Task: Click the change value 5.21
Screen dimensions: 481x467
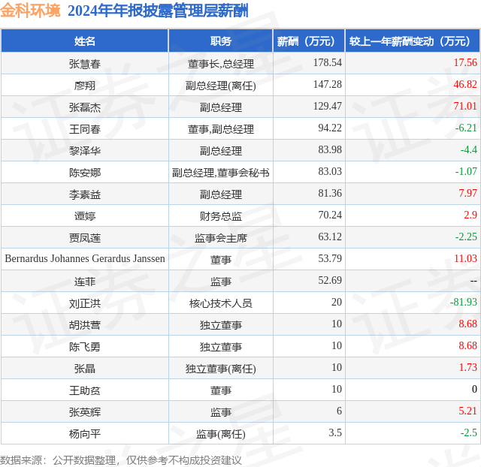Action: click(x=467, y=411)
